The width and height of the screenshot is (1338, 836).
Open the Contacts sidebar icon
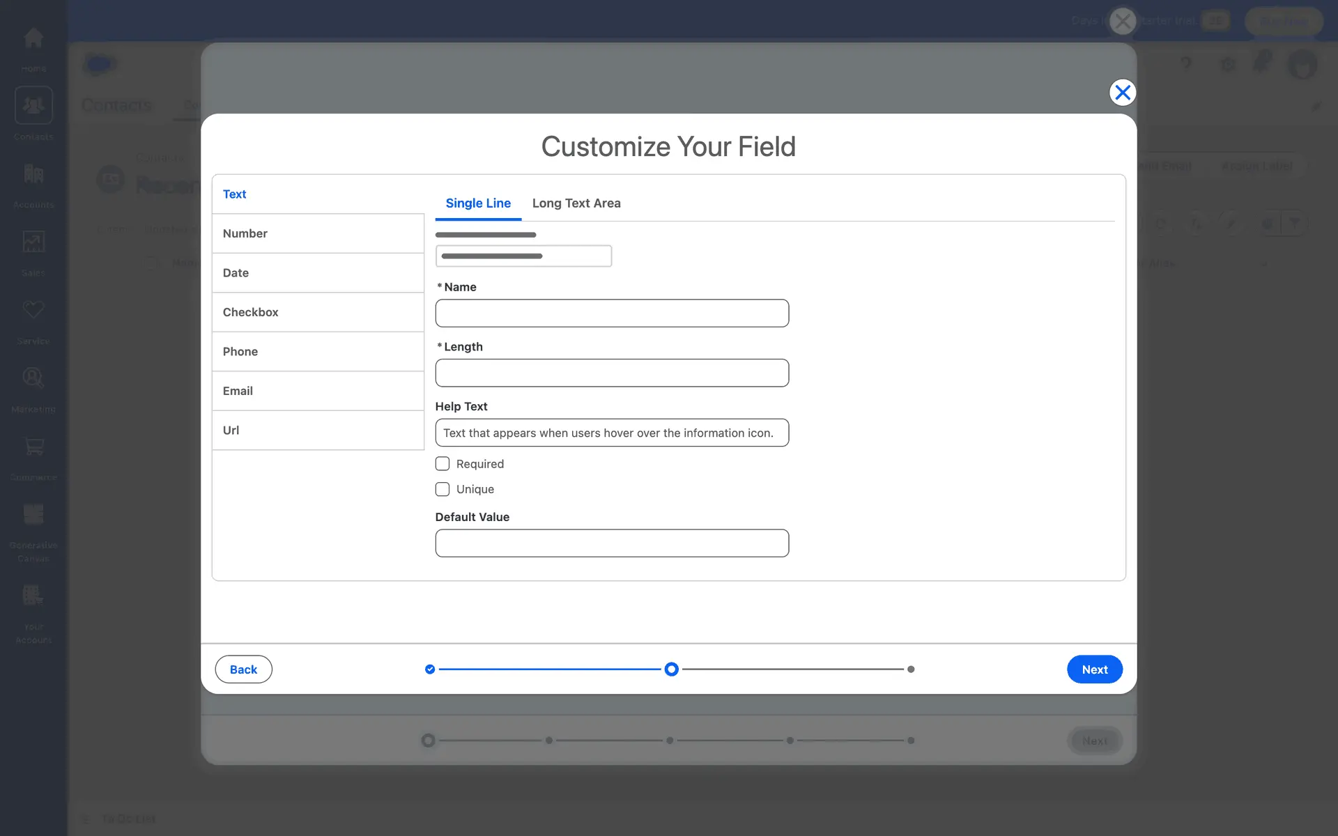coord(33,106)
